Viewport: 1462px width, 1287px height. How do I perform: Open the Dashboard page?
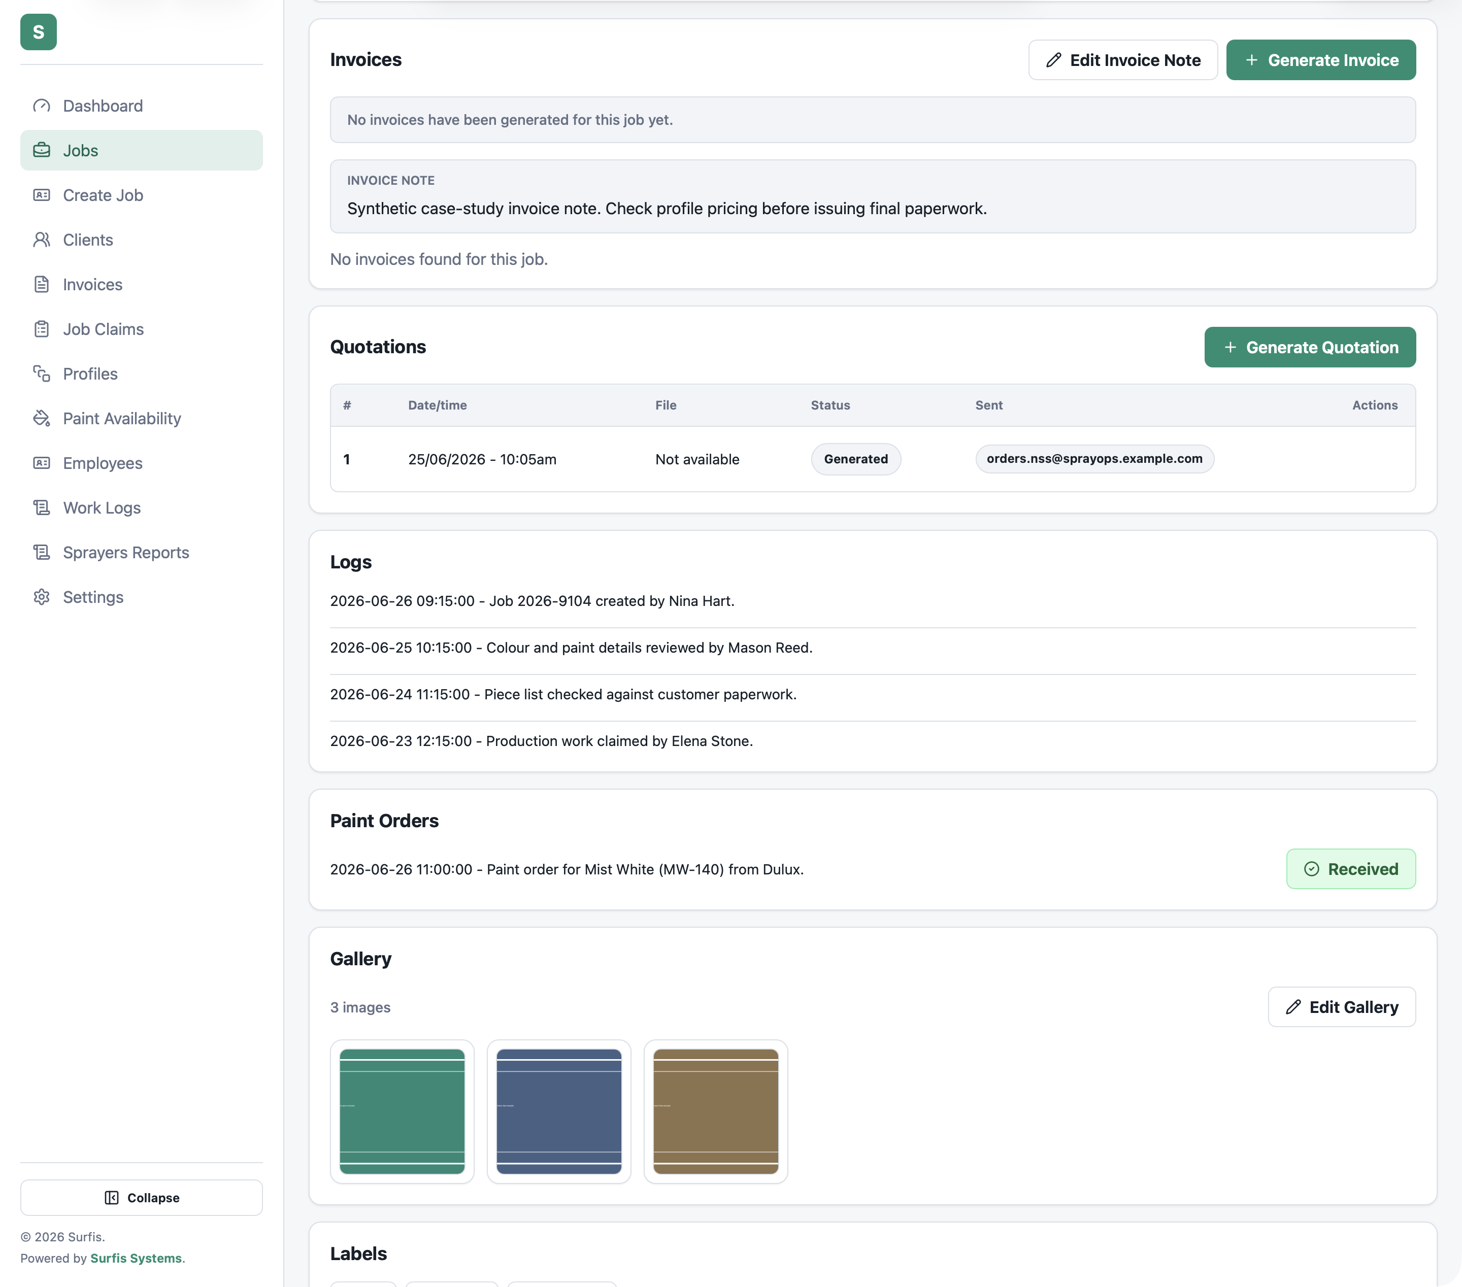142,106
